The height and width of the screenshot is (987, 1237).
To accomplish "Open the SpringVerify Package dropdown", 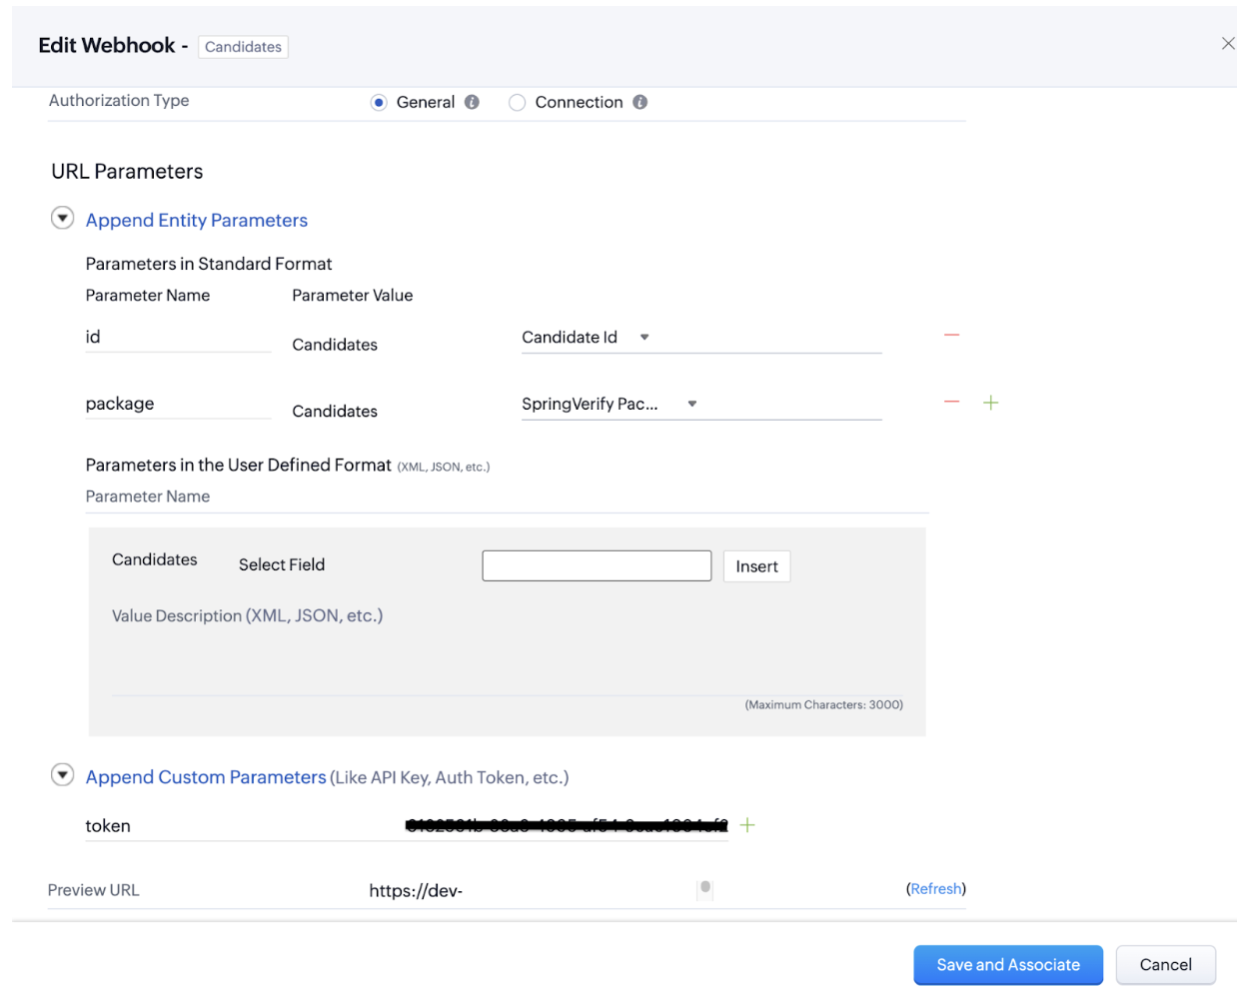I will coord(691,405).
